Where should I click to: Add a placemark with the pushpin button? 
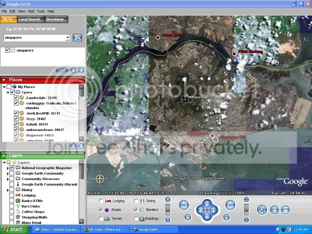pos(262,210)
